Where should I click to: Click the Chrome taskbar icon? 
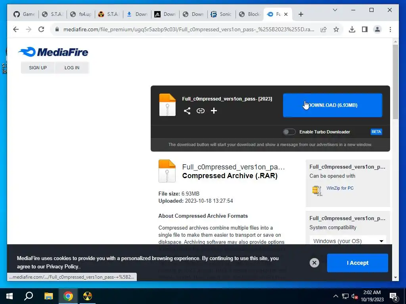68,296
